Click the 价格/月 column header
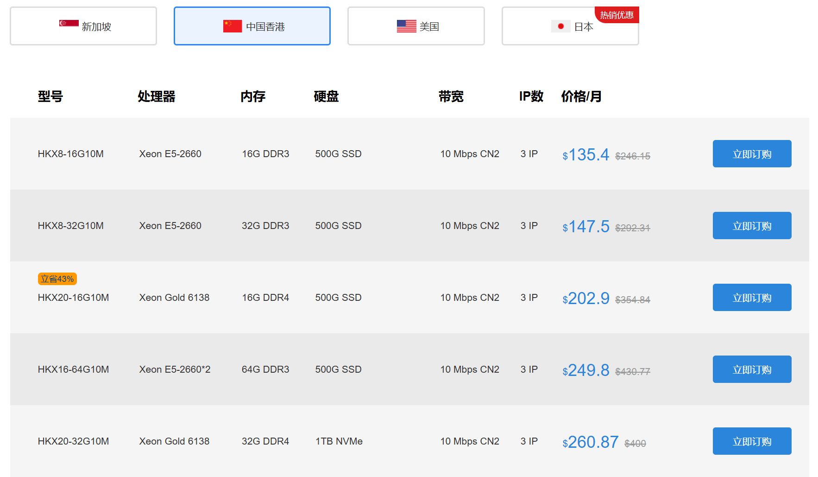Screen dimensions: 818x477 [581, 96]
